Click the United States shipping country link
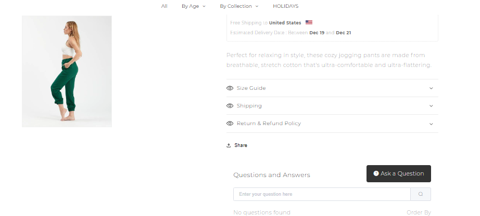The image size is (480, 216). tap(285, 23)
